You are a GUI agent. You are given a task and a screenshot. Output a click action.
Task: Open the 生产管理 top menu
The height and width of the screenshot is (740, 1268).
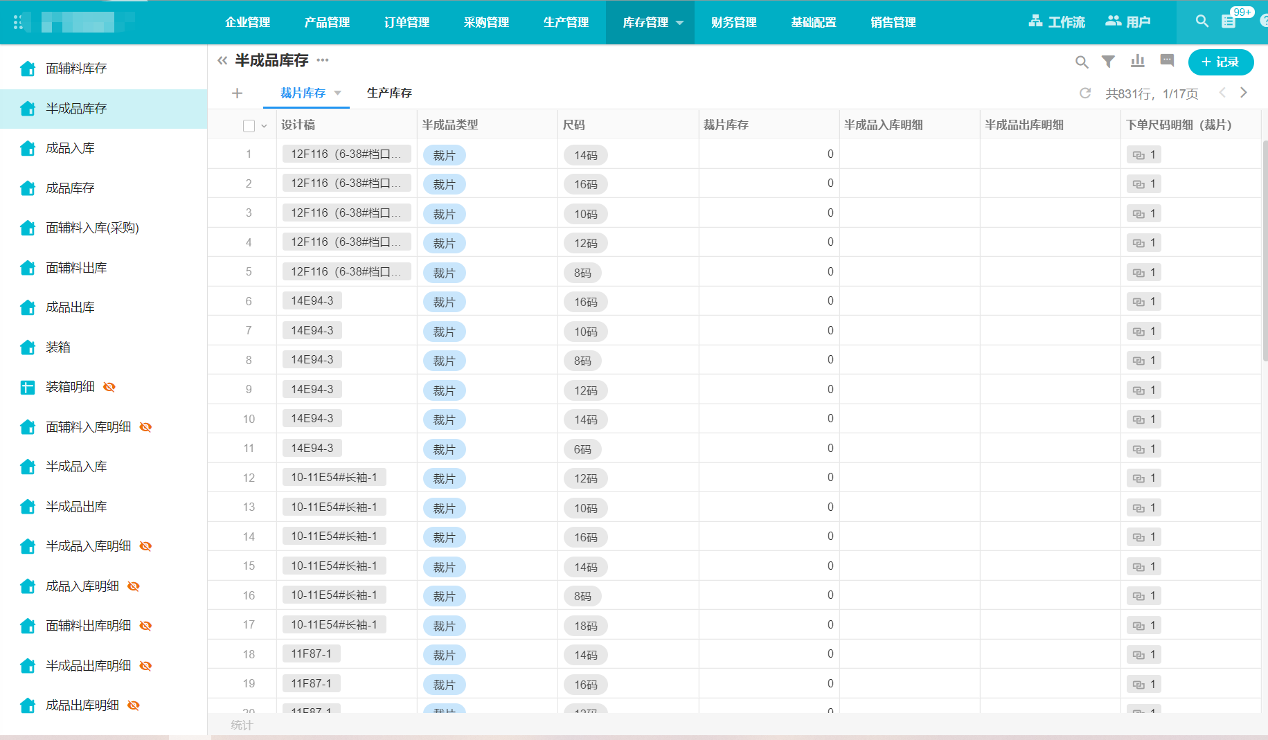(566, 22)
